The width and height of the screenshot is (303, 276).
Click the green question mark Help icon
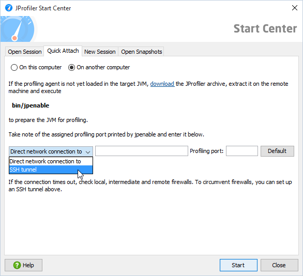coord(17,265)
